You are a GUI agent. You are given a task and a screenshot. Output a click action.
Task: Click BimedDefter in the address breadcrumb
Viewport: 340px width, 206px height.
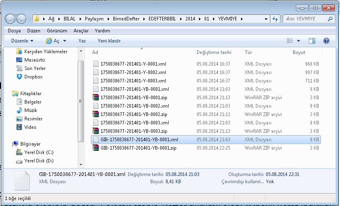pos(126,19)
